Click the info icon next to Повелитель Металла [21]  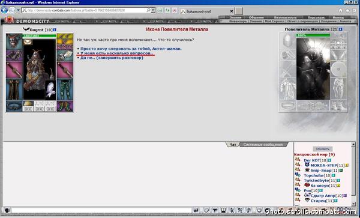point(341,29)
